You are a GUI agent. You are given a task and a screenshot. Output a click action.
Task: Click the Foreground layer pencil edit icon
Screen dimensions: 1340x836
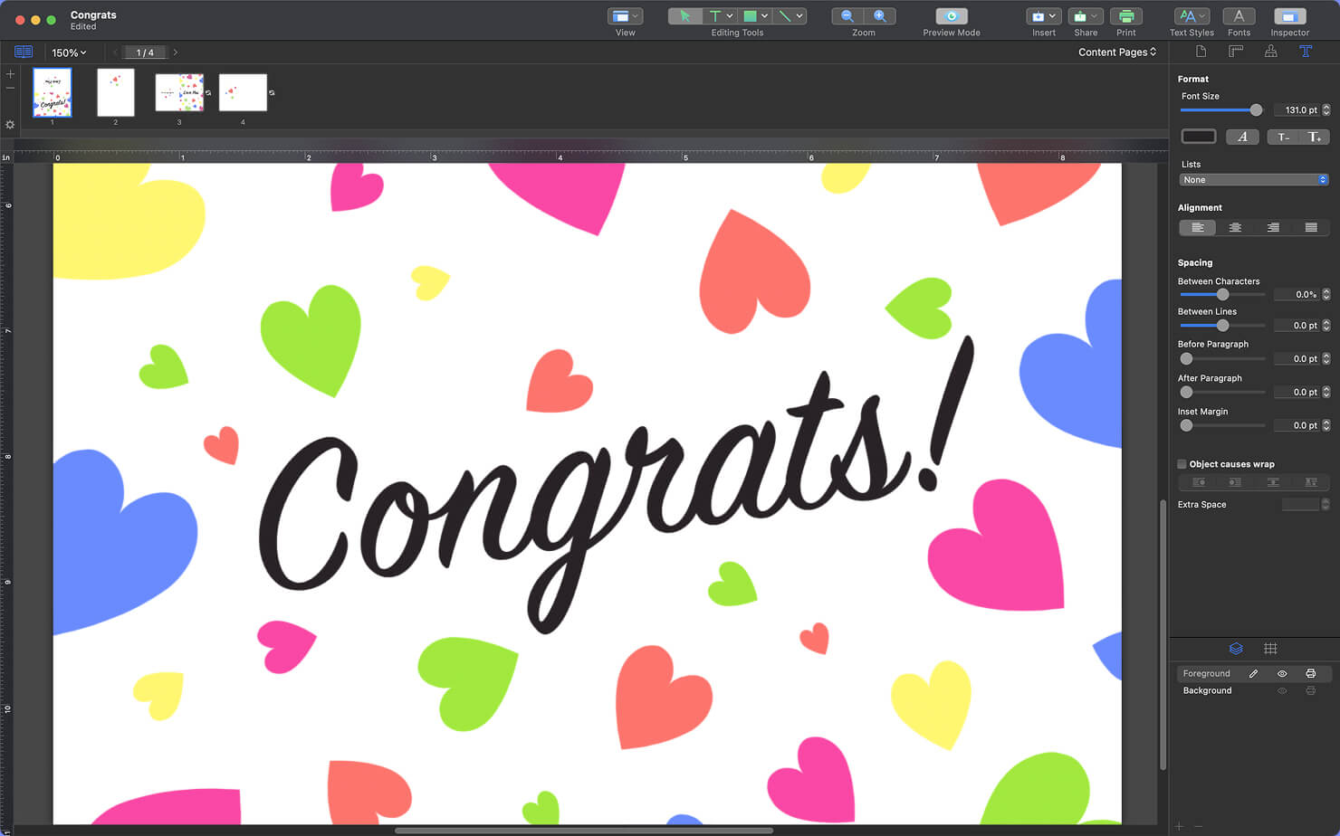(1254, 674)
